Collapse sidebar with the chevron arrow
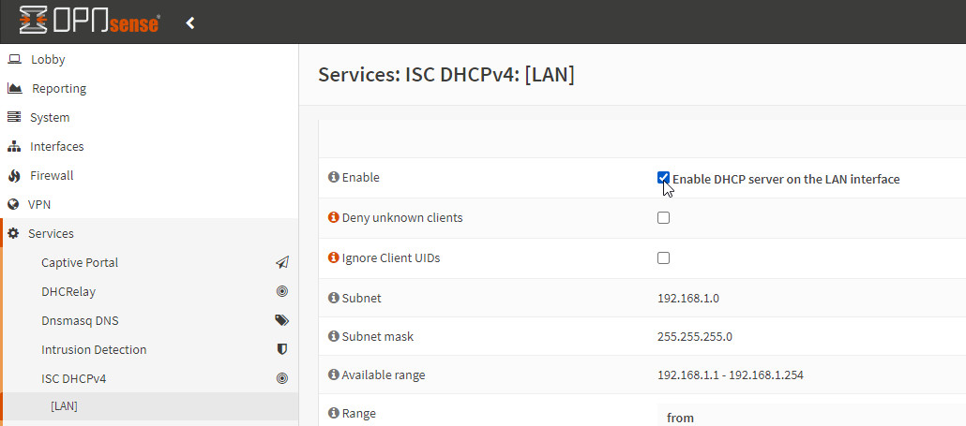This screenshot has height=426, width=966. tap(190, 22)
